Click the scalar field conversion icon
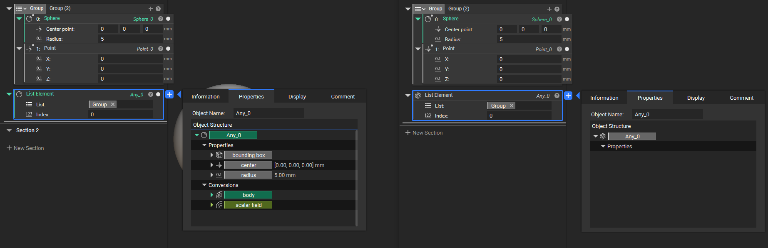This screenshot has width=768, height=248. pos(219,205)
